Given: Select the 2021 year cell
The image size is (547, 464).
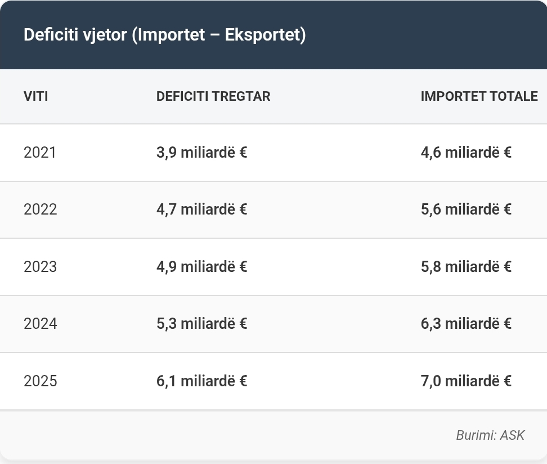Looking at the screenshot, I should 40,153.
